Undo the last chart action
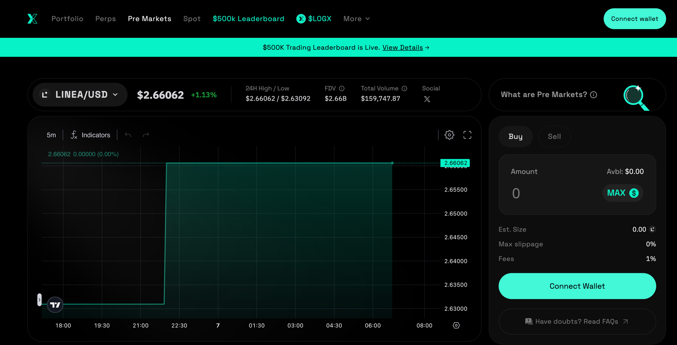677x345 pixels. click(128, 135)
